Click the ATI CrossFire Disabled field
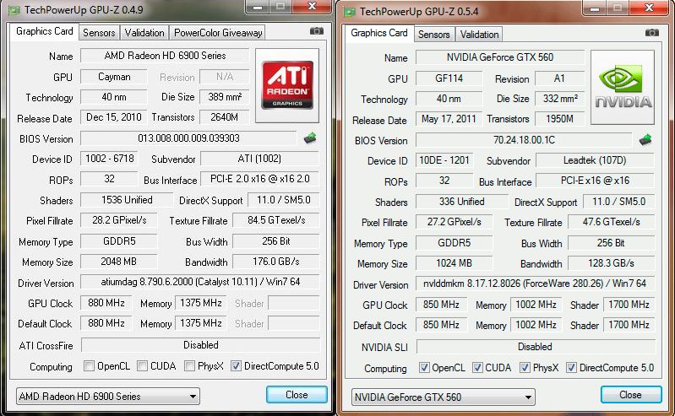This screenshot has height=416, width=675. point(200,345)
